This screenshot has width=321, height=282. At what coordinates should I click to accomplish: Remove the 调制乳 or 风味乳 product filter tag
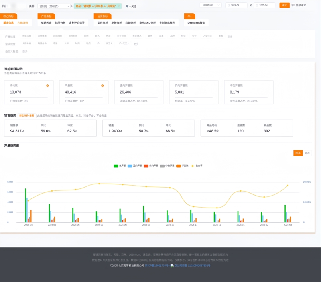click(x=119, y=6)
